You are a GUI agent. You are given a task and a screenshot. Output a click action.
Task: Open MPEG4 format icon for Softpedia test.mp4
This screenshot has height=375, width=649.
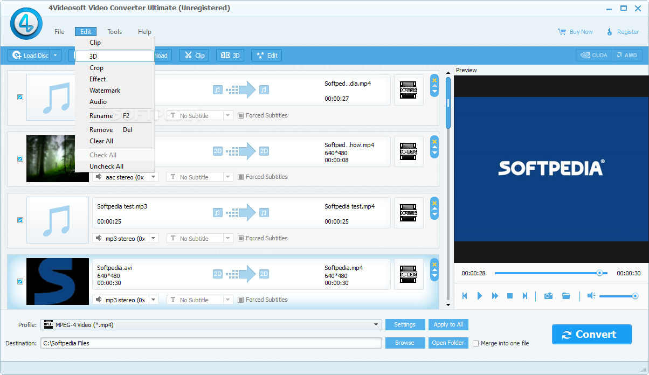409,213
